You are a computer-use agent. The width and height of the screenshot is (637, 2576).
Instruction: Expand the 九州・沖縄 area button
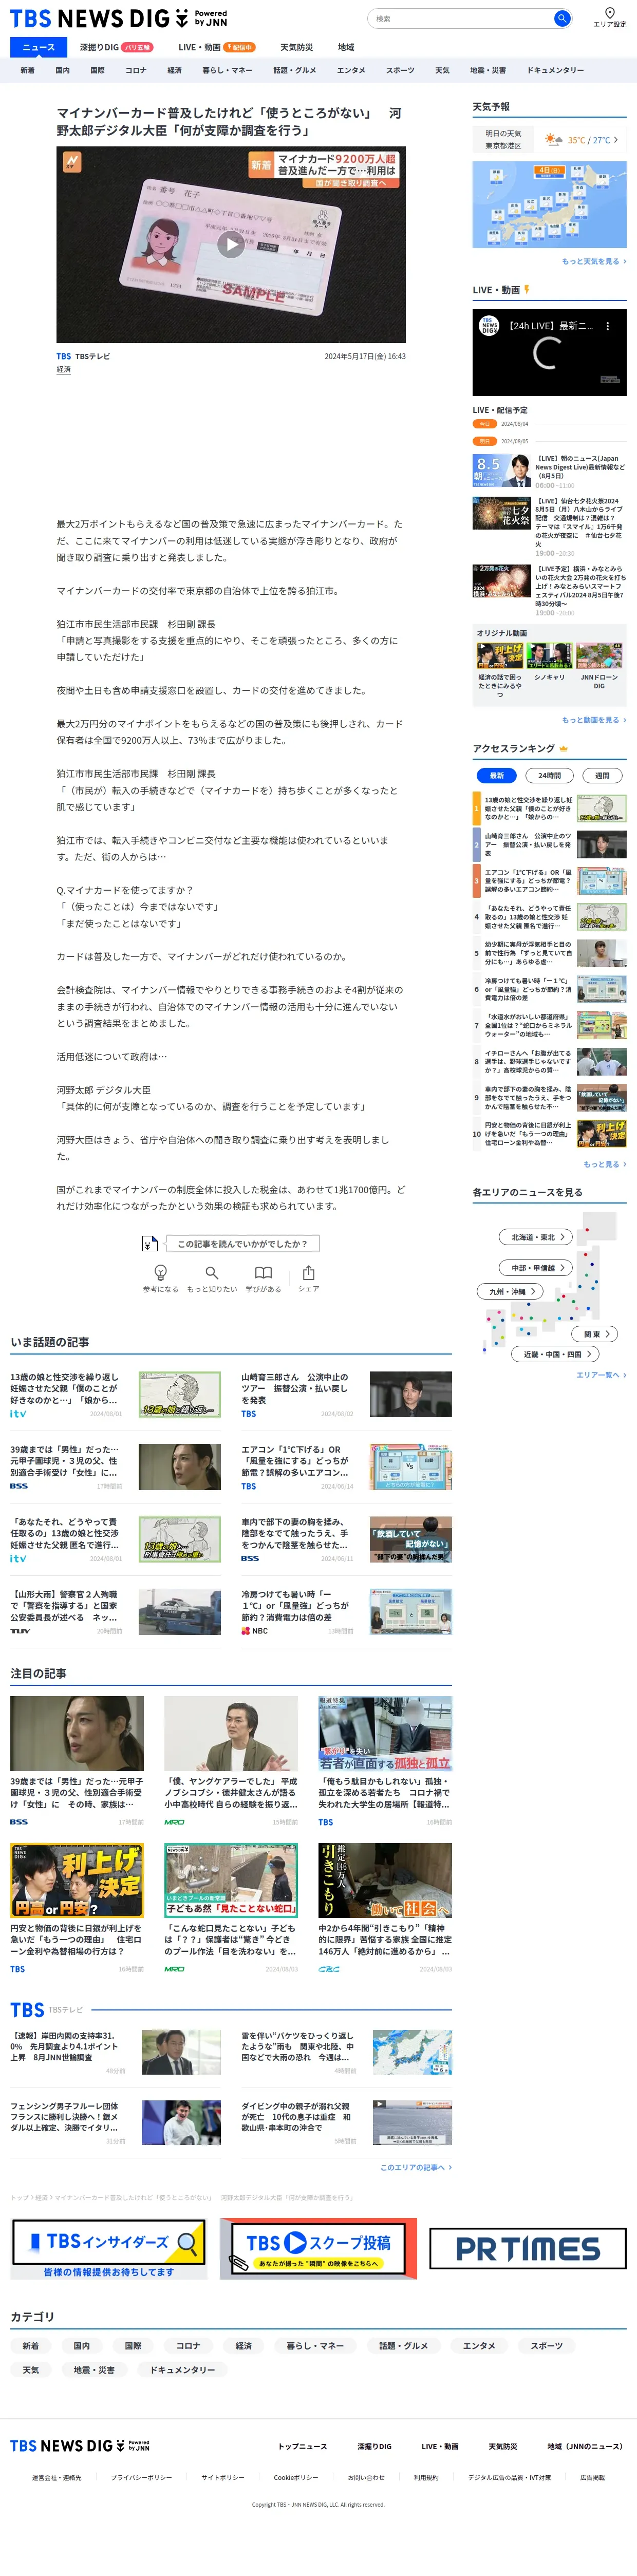[x=511, y=1291]
